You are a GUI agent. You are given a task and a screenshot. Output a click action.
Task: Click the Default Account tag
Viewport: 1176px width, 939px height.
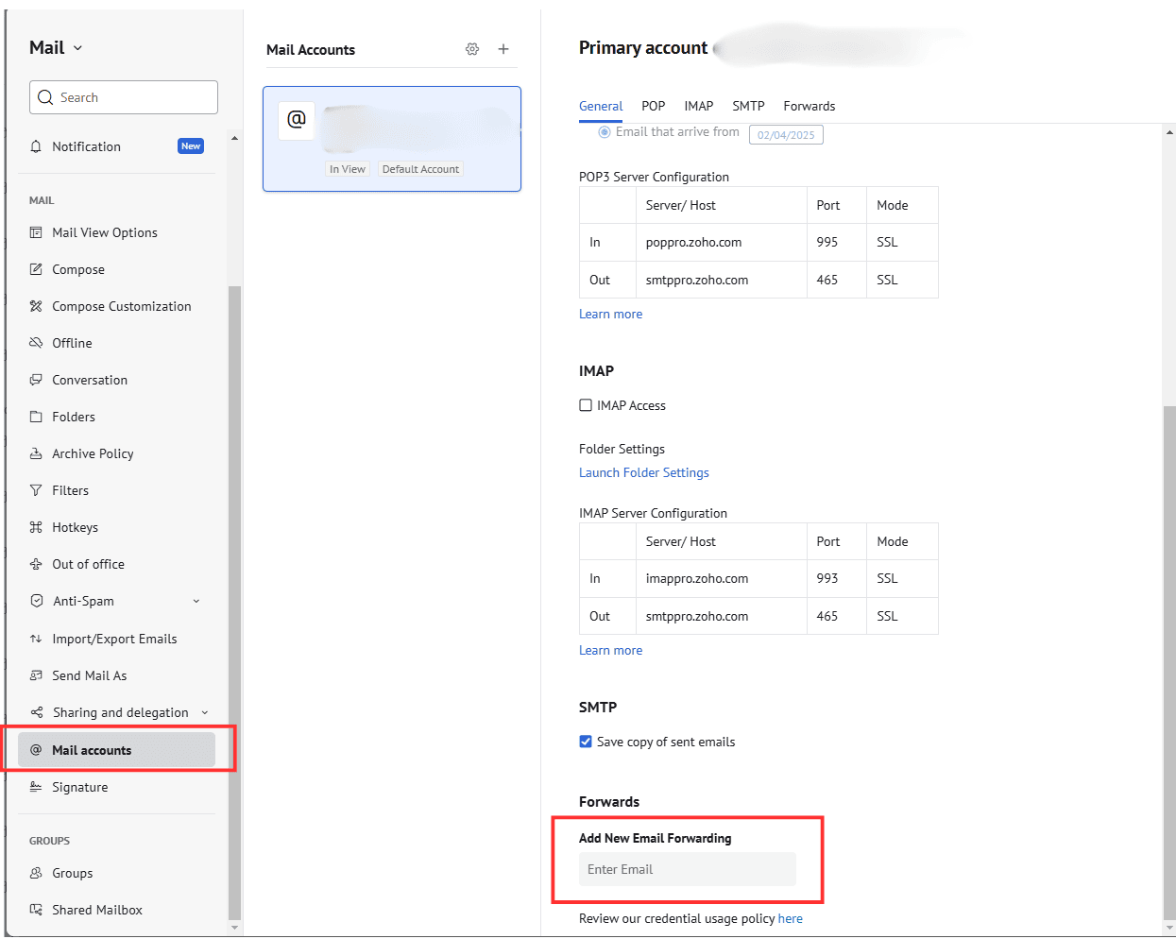420,169
